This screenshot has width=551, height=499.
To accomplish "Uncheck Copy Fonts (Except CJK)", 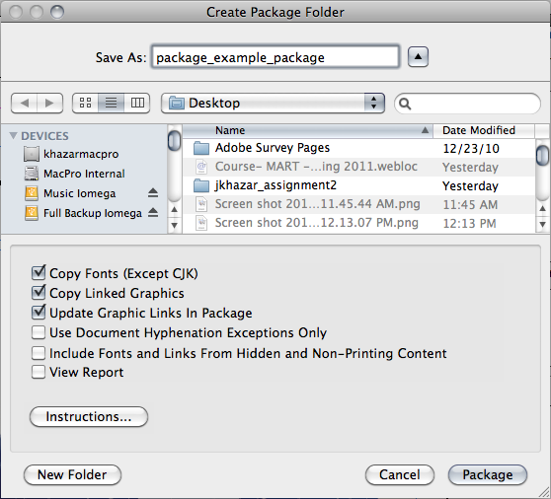I will point(39,272).
